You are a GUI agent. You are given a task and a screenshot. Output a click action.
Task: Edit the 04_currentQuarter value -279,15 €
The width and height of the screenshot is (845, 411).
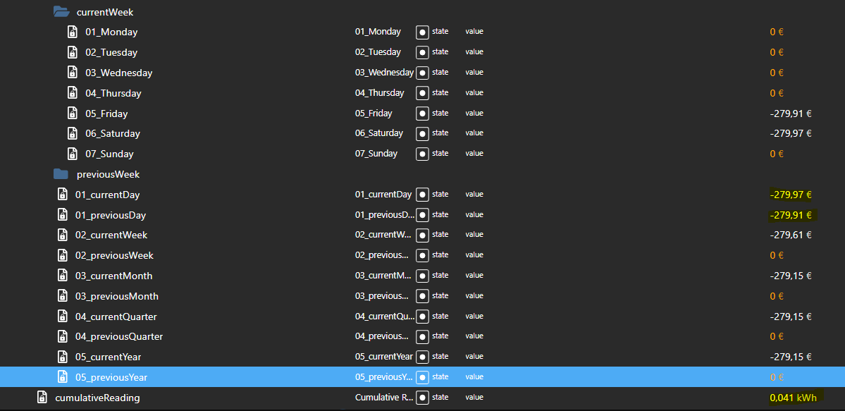tap(791, 317)
